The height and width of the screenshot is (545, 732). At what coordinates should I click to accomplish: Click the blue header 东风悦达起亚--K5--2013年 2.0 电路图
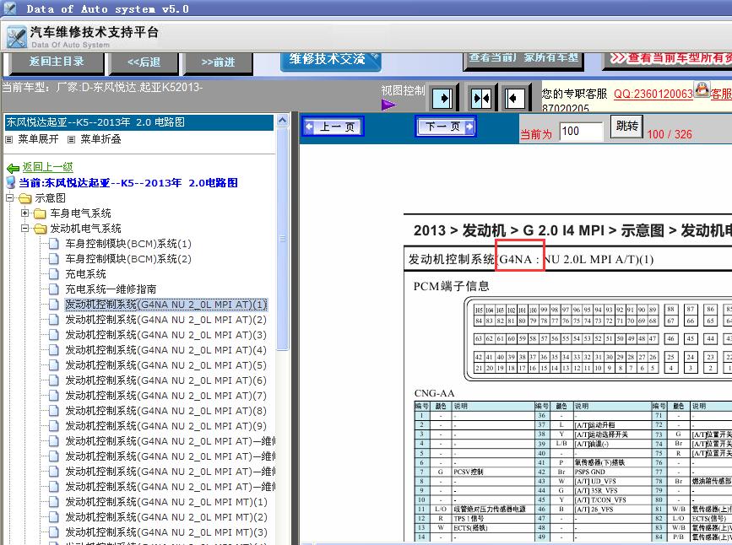click(x=139, y=122)
